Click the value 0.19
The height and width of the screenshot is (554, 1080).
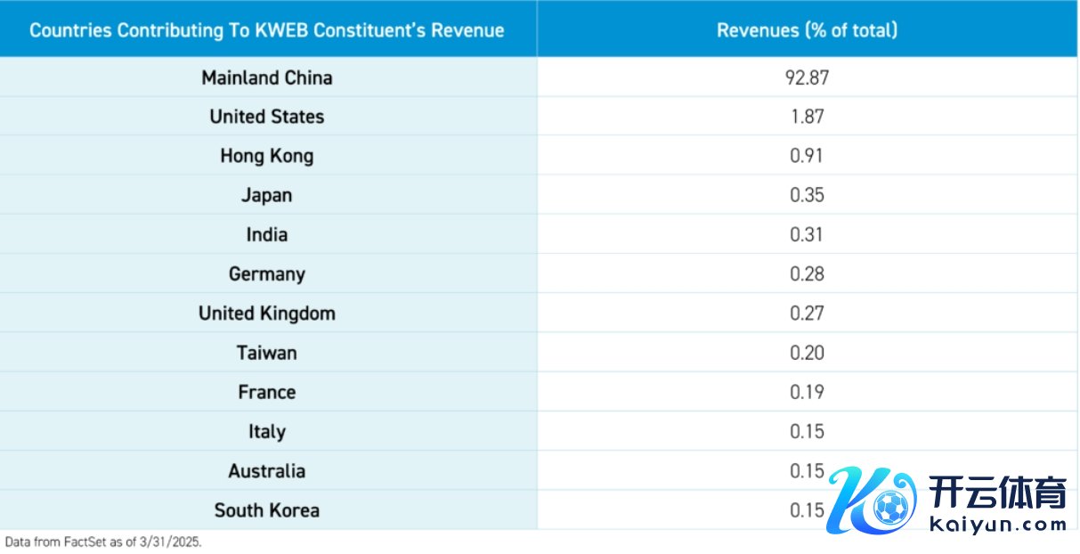point(807,392)
